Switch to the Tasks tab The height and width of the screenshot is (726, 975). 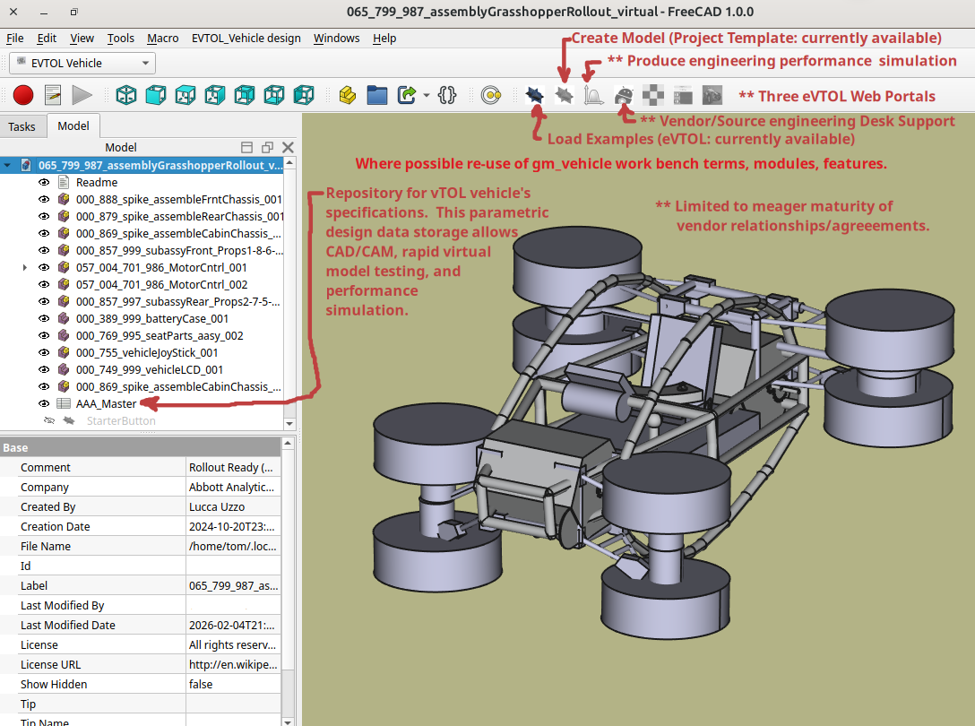click(22, 126)
